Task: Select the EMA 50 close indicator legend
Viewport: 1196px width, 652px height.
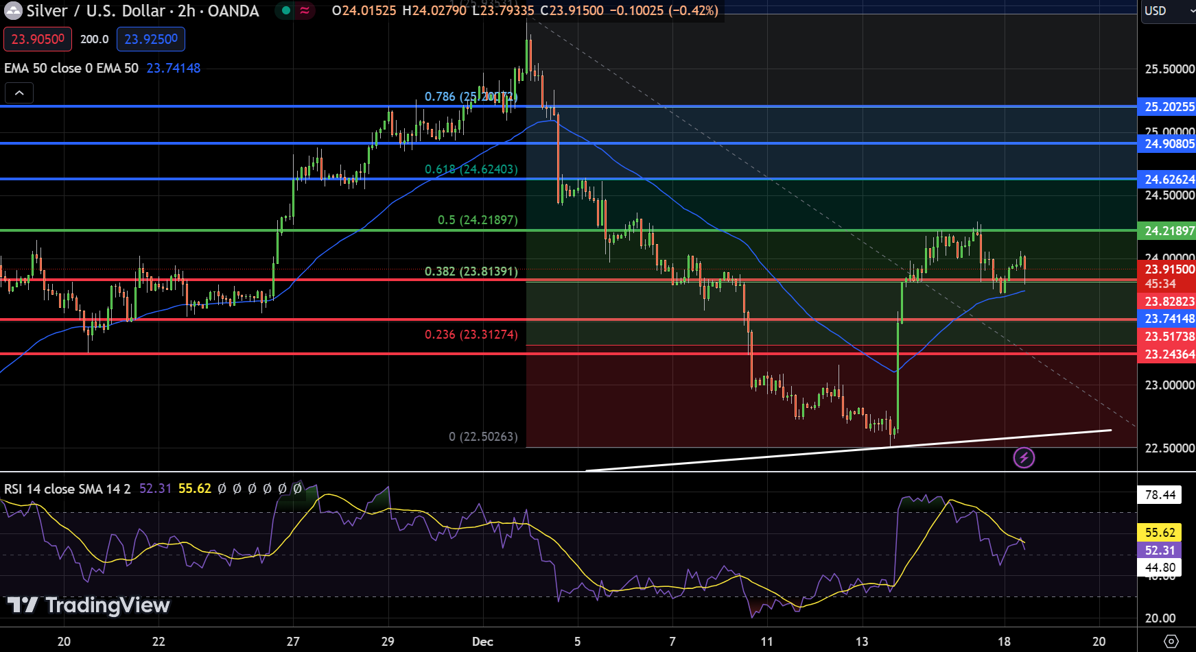Action: pos(71,68)
